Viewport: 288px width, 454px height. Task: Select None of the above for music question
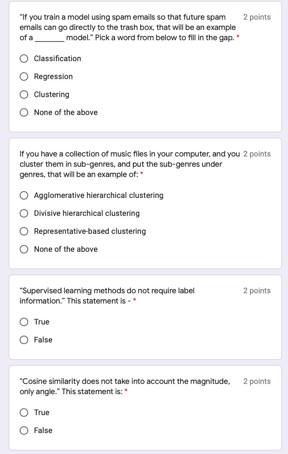24,249
